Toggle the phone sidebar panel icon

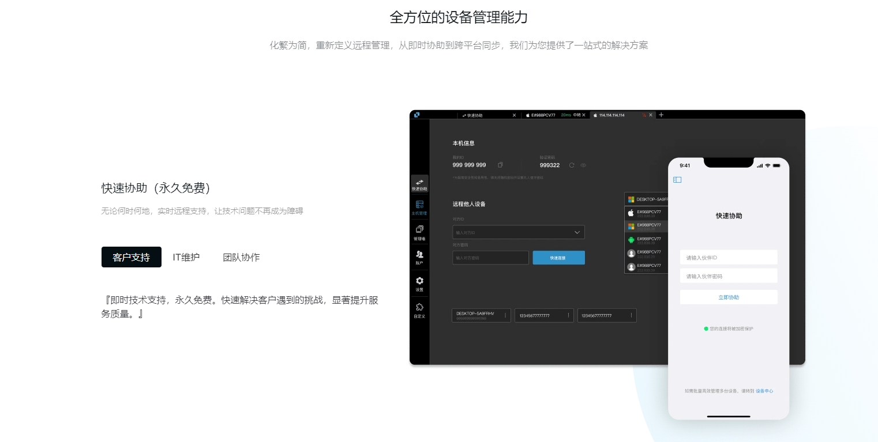[x=677, y=180]
